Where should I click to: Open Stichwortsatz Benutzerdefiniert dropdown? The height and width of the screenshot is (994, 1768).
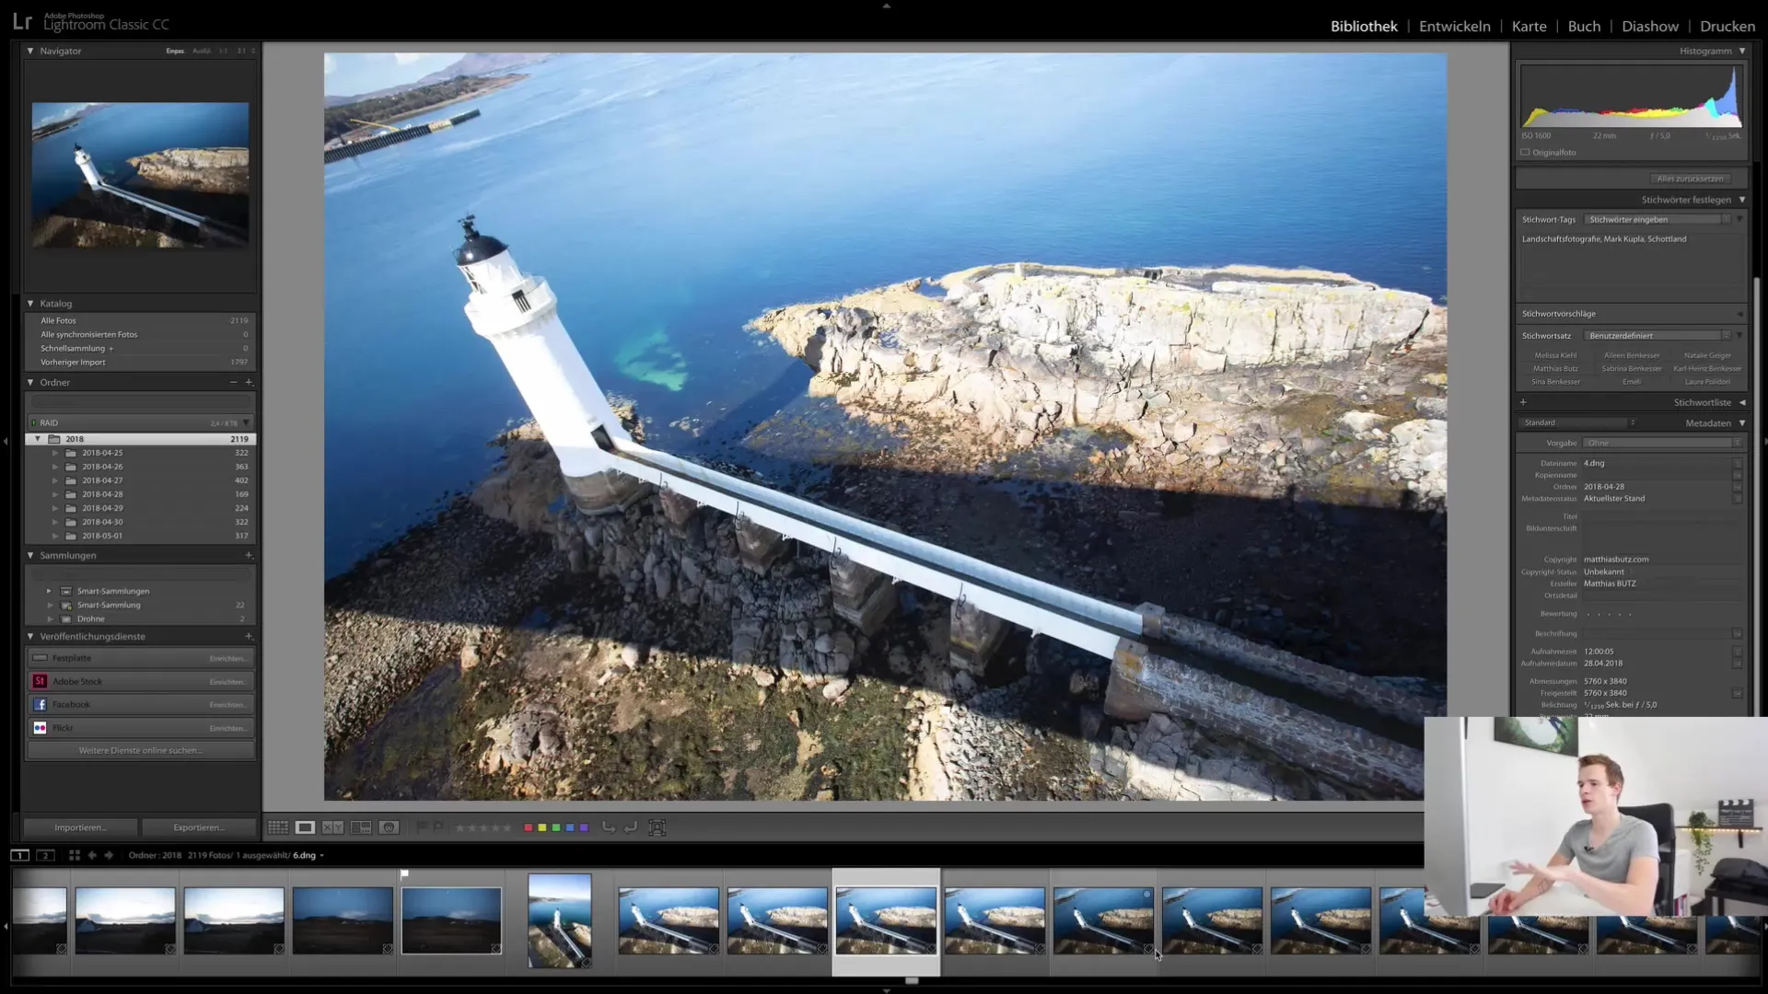[1657, 336]
